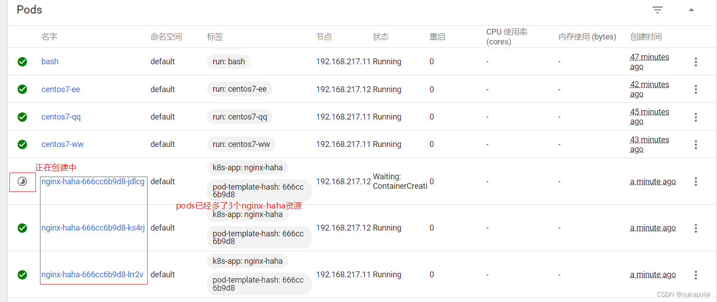Sort by the 名字 column header
Screen dimensions: 717x302
coord(49,37)
